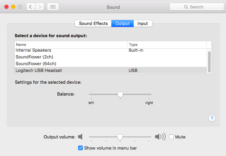The image size is (226, 156).
Task: Uncheck Show volume in menu bar
Action: pyautogui.click(x=80, y=148)
